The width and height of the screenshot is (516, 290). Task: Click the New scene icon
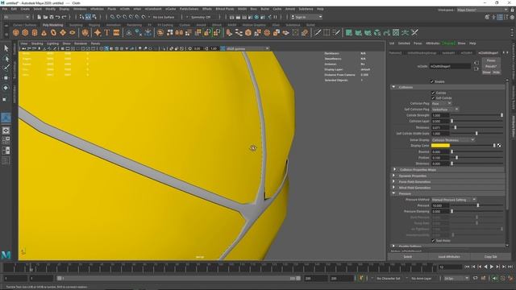click(x=40, y=17)
